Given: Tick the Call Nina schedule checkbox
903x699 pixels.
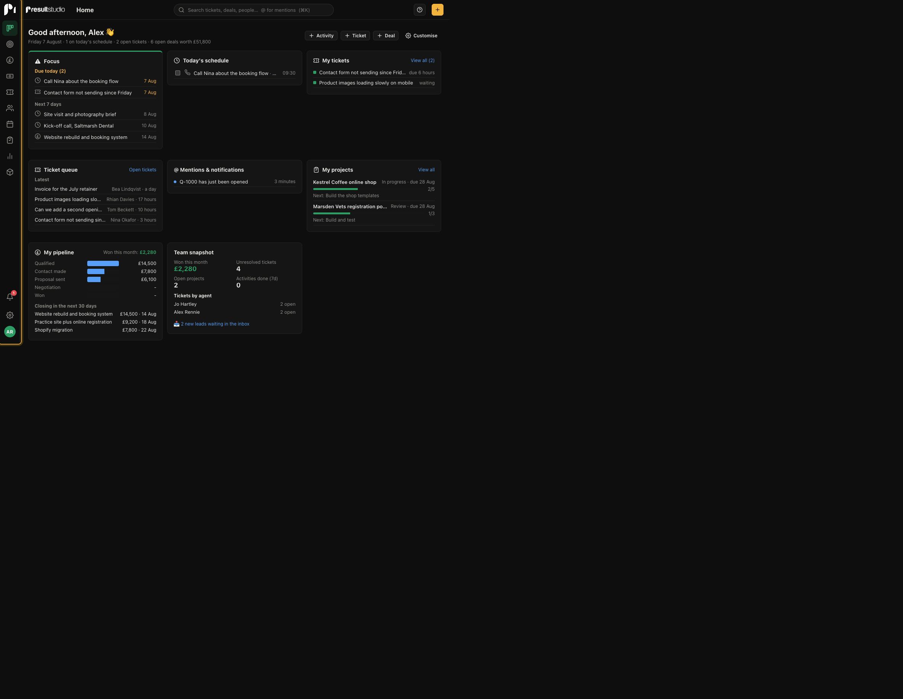Looking at the screenshot, I should pos(178,73).
